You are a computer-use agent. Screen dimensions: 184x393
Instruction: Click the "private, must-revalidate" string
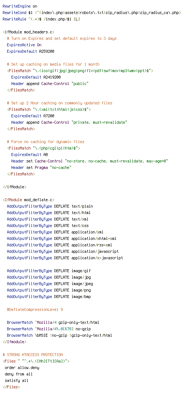[x=99, y=122]
